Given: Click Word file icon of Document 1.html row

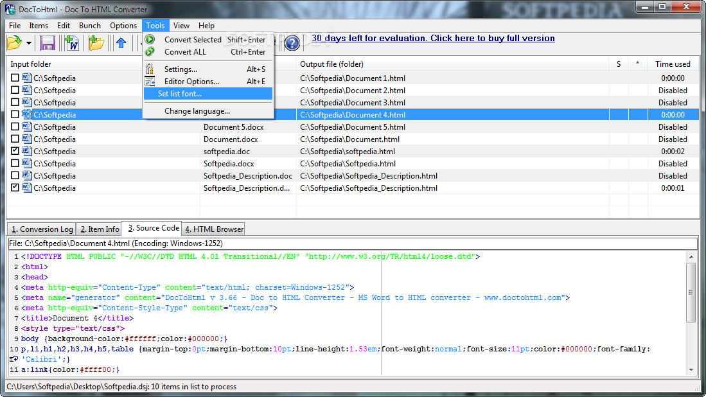Looking at the screenshot, I should (26, 78).
